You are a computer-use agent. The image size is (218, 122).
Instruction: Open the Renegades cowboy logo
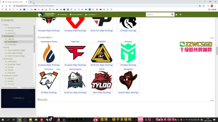(128, 81)
